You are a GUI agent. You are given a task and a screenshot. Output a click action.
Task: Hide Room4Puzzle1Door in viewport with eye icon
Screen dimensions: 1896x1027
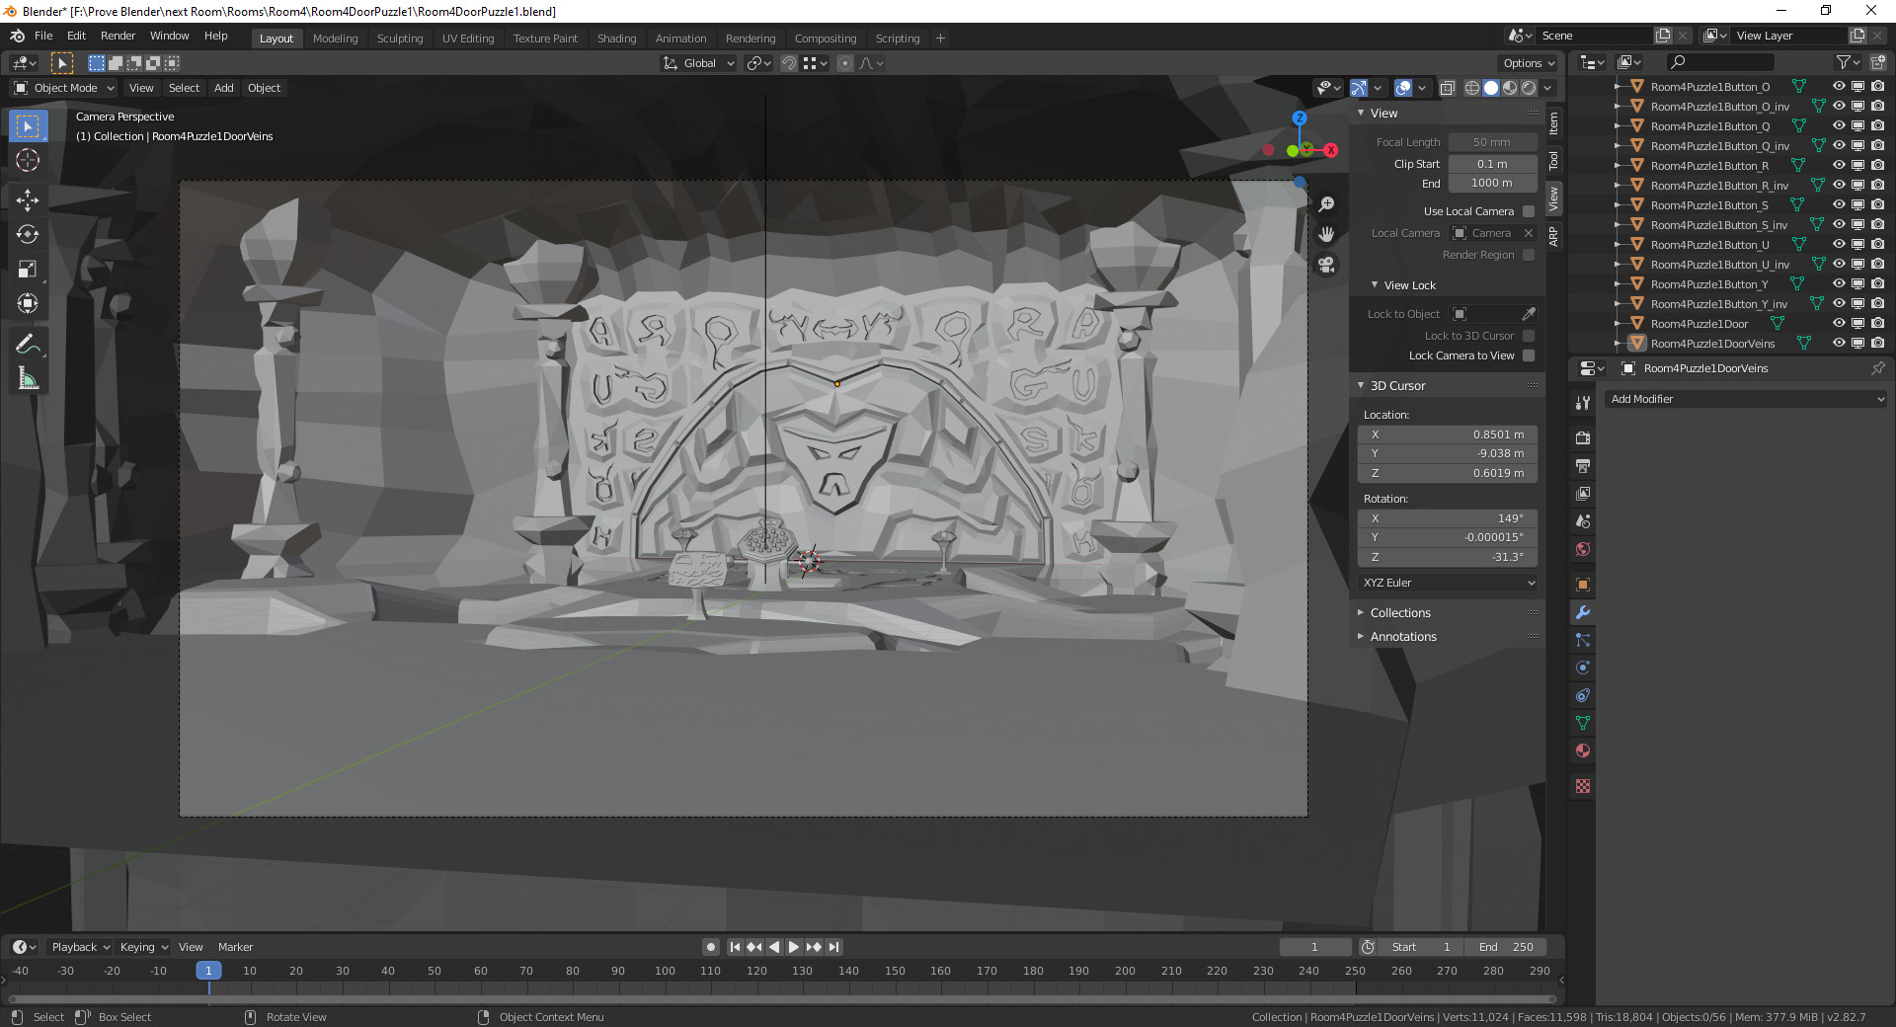click(1839, 323)
